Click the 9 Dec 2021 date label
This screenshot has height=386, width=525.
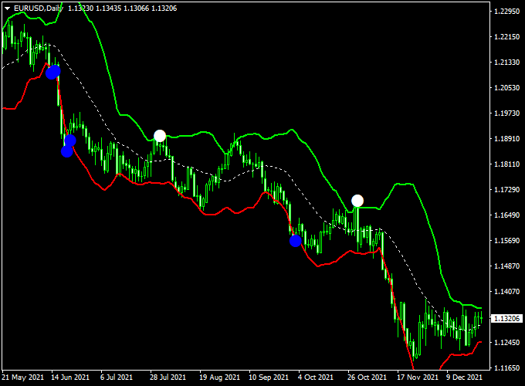pos(464,378)
